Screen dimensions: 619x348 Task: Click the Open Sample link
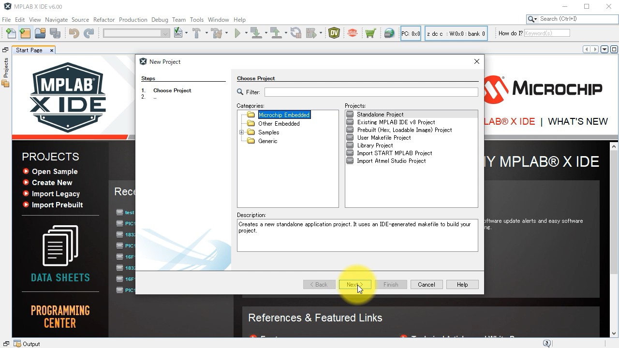(x=55, y=172)
